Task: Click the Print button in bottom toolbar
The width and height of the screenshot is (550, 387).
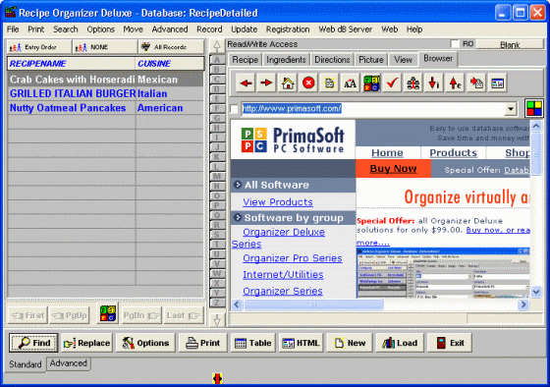Action: pyautogui.click(x=202, y=343)
